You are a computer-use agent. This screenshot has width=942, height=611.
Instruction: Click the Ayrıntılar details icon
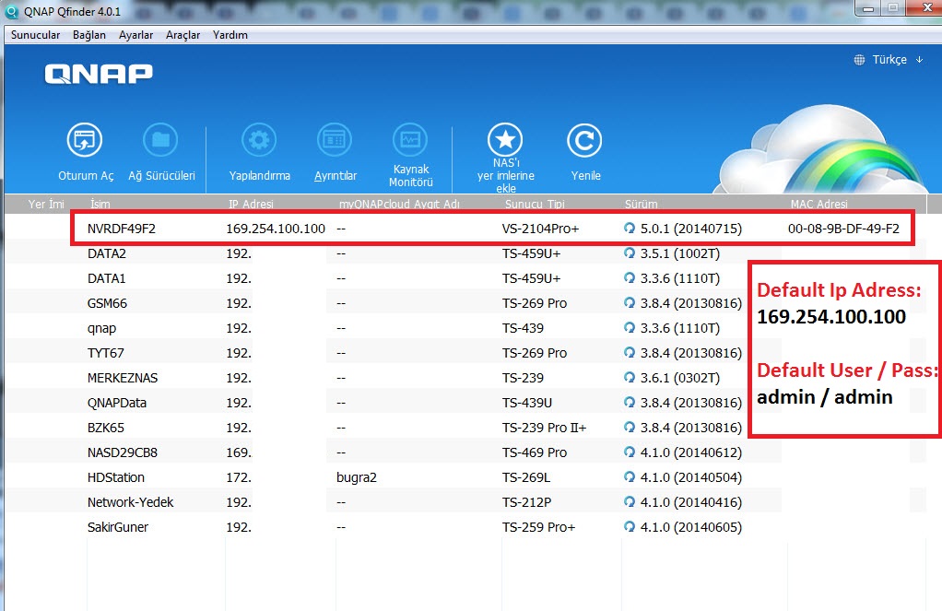click(x=335, y=141)
